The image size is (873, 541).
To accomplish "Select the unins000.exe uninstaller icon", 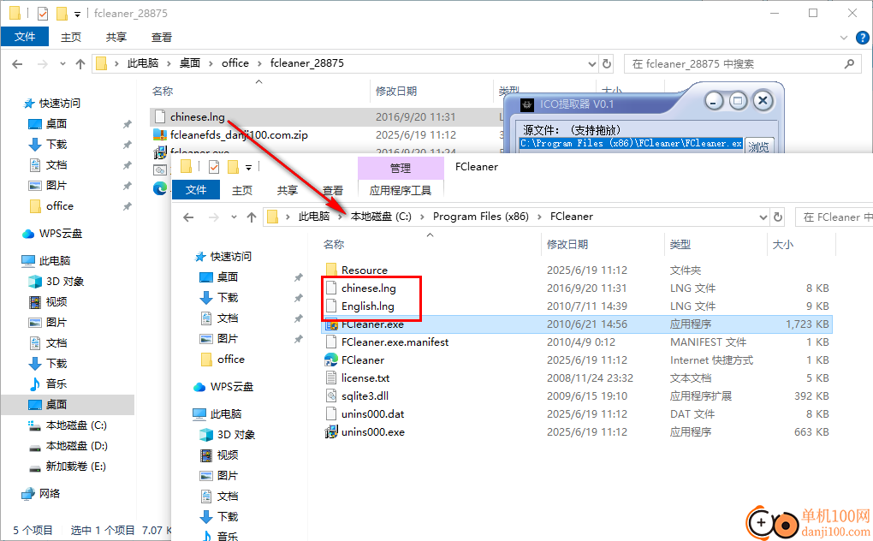I will [331, 432].
